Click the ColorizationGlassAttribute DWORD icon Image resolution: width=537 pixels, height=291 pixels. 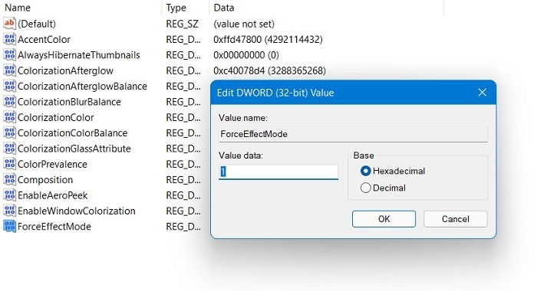pos(9,149)
